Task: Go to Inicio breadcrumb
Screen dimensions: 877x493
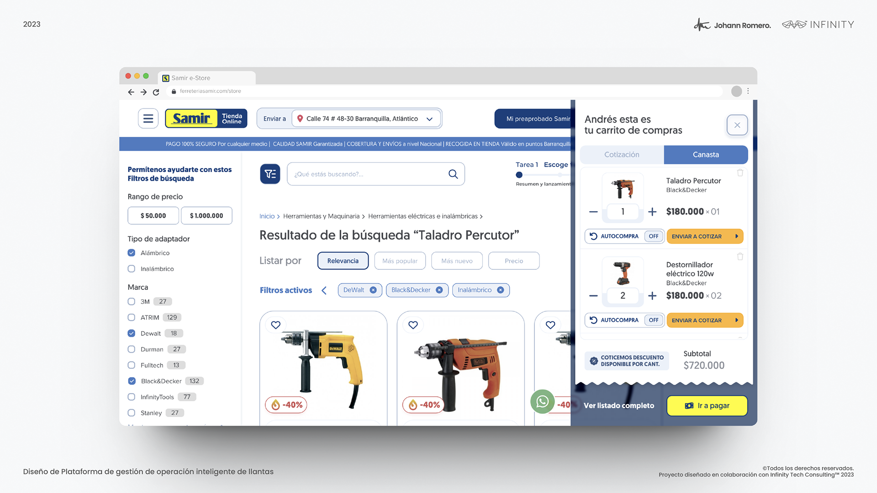Action: tap(267, 216)
